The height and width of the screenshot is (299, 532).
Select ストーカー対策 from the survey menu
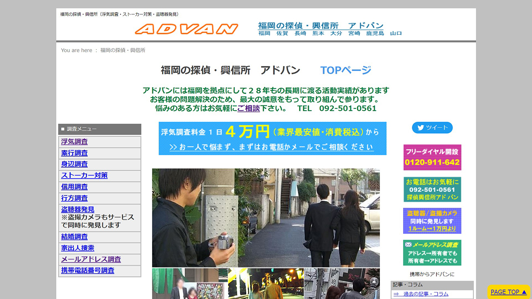pyautogui.click(x=84, y=175)
